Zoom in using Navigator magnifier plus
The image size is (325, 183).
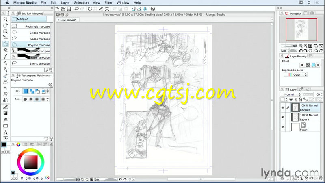[305, 46]
